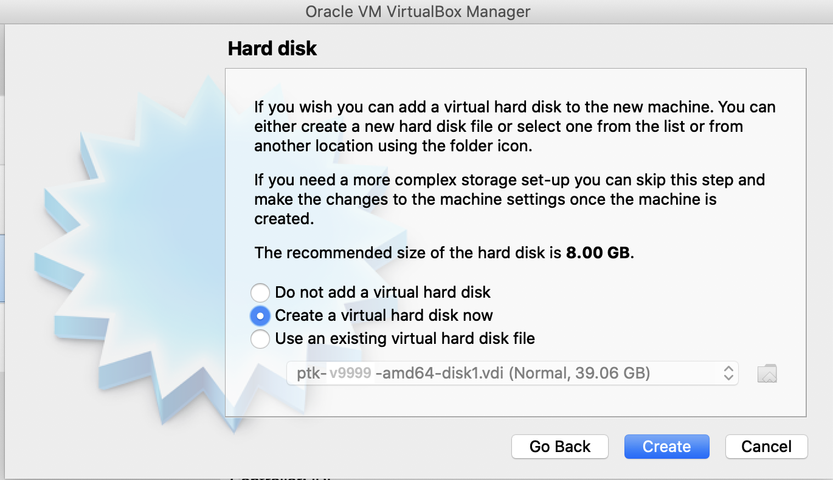Screen dimensions: 833x480
Task: Click the up-down chevrons on disk selector
Action: (728, 373)
